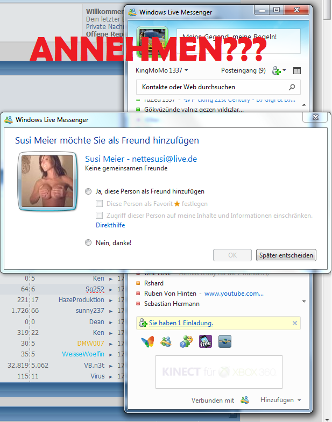Screen dimensions: 332x422
Task: Go to last post arrow beside sunny237
Action: [111, 311]
